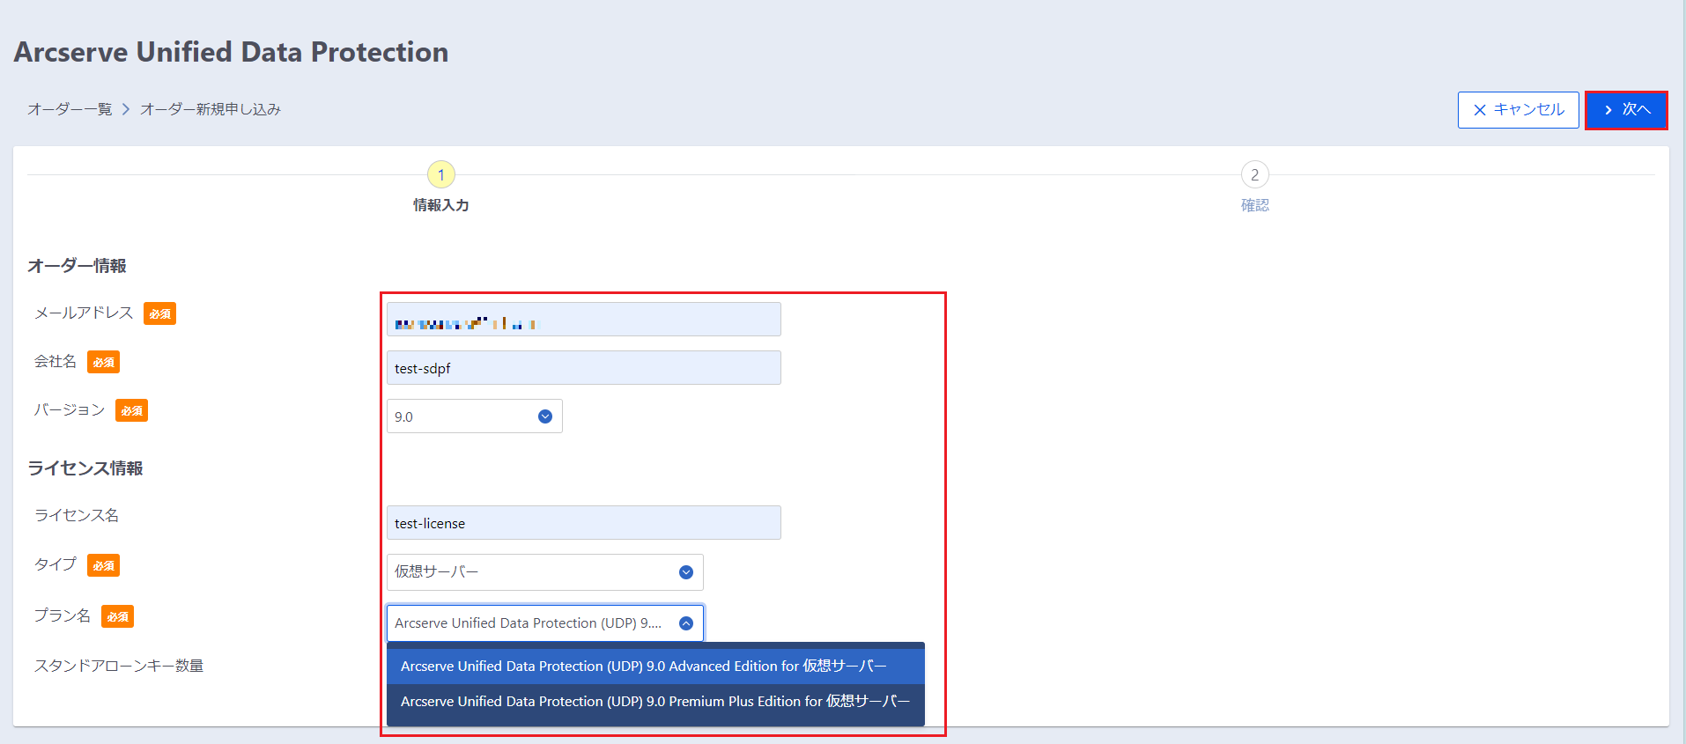
Task: Open the タイプ dropdown showing 仮想サーバー
Action: (545, 572)
